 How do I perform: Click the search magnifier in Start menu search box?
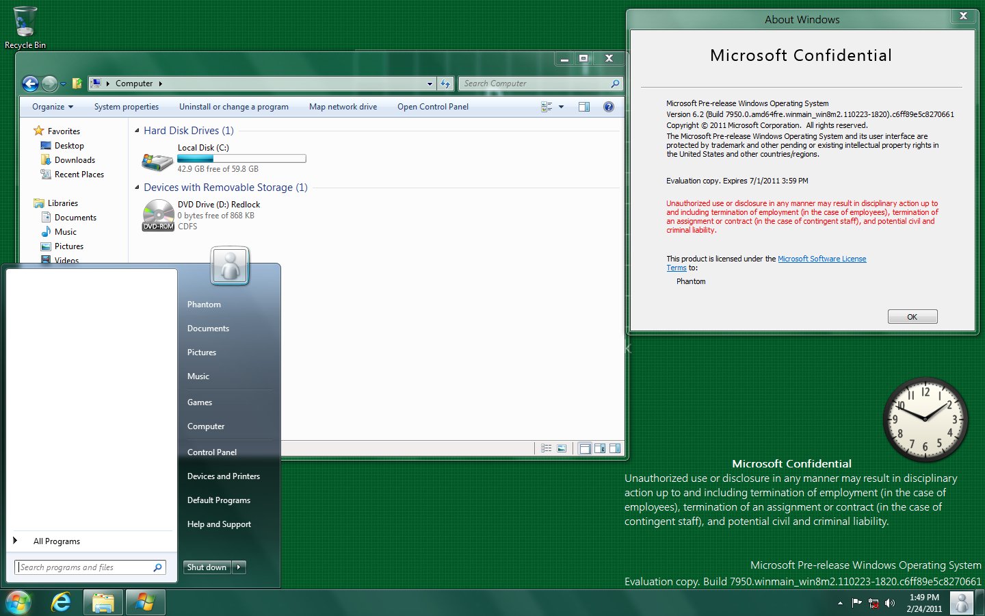pyautogui.click(x=157, y=567)
